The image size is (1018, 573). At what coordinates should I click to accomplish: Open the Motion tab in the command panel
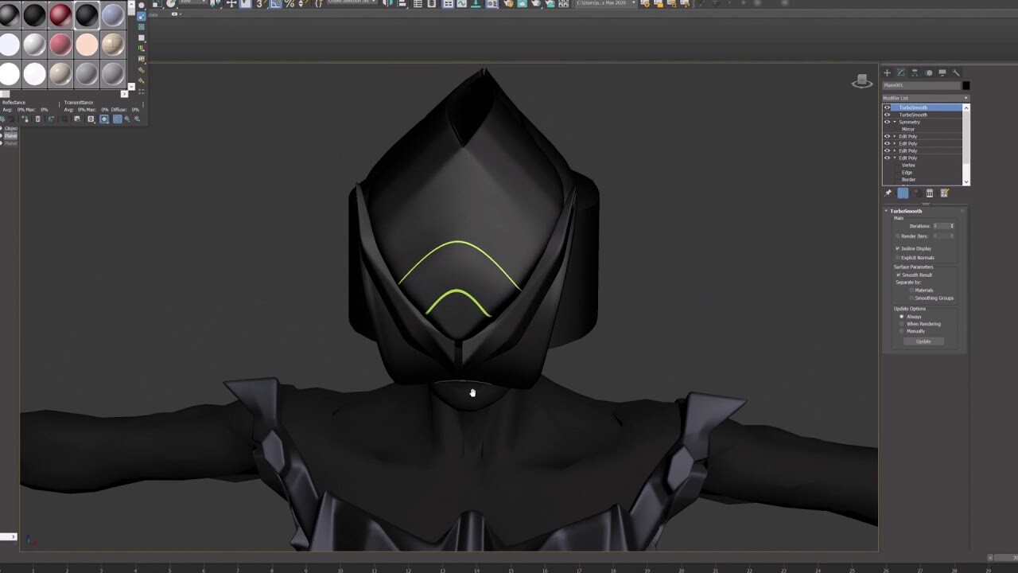[x=928, y=72]
